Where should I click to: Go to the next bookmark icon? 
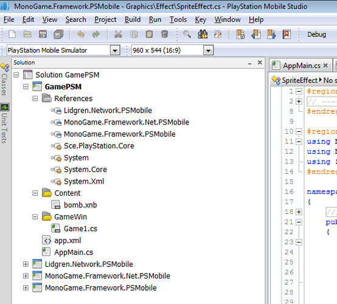(271, 34)
